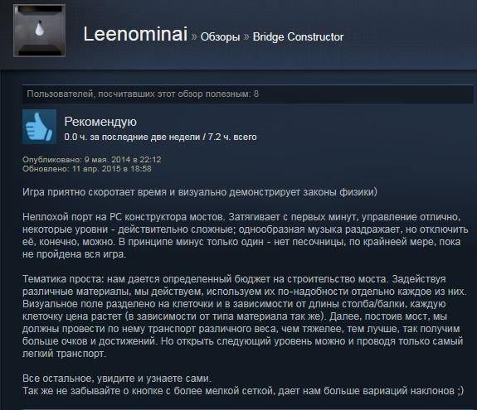
Task: Click the light bulb in the avatar
Action: (39, 28)
